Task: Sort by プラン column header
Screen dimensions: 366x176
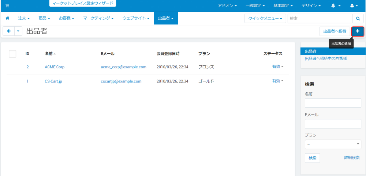Action: [204, 54]
